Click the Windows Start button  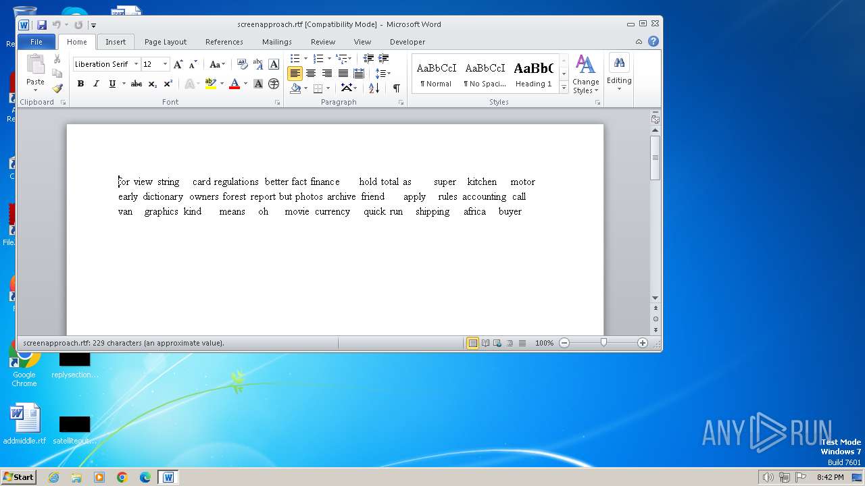pos(19,477)
